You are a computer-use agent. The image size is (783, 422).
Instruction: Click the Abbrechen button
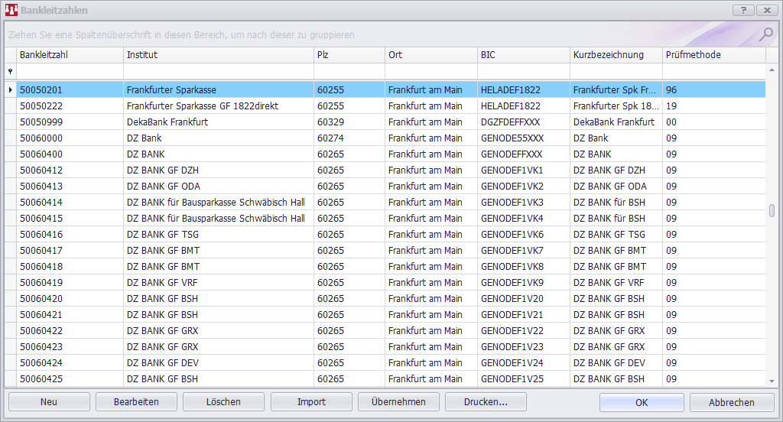pos(732,403)
